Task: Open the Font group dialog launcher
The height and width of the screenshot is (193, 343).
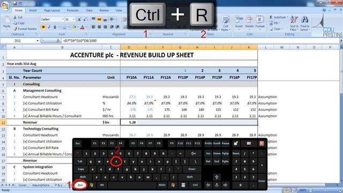Action: pos(86,34)
